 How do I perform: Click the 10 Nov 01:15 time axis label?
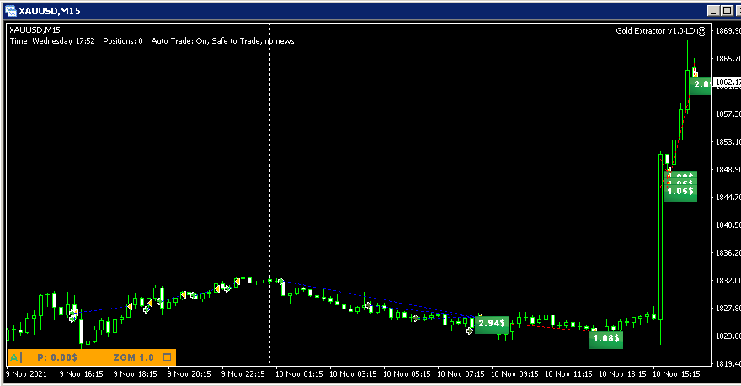coord(299,373)
